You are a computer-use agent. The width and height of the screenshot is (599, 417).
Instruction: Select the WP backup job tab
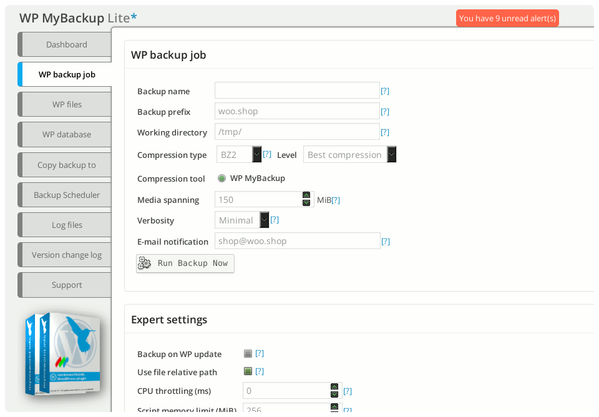[x=65, y=74]
